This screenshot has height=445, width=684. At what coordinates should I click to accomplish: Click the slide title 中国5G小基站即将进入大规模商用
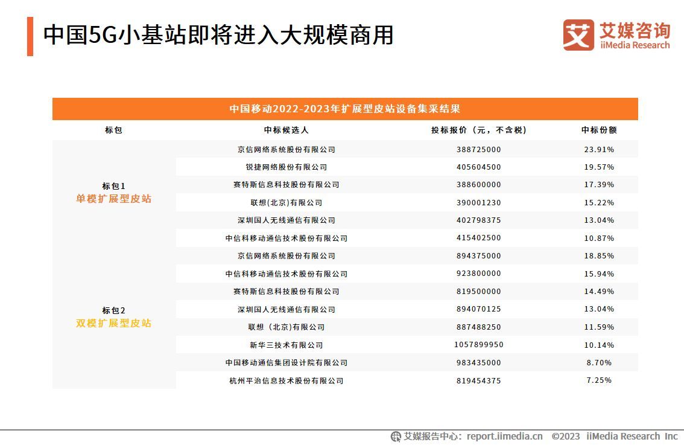coord(218,36)
